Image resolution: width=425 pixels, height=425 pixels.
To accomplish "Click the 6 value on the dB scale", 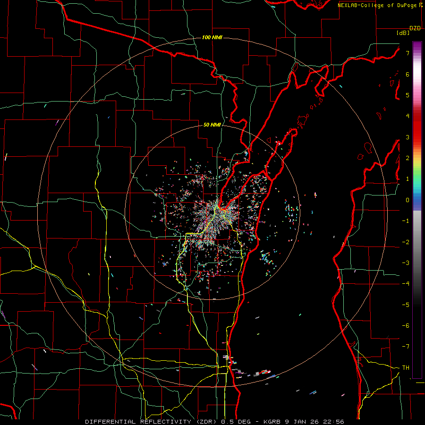I will [408, 74].
